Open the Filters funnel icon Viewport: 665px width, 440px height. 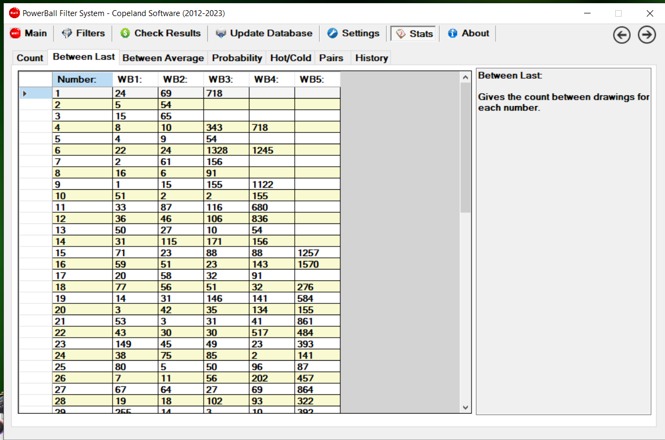point(67,33)
